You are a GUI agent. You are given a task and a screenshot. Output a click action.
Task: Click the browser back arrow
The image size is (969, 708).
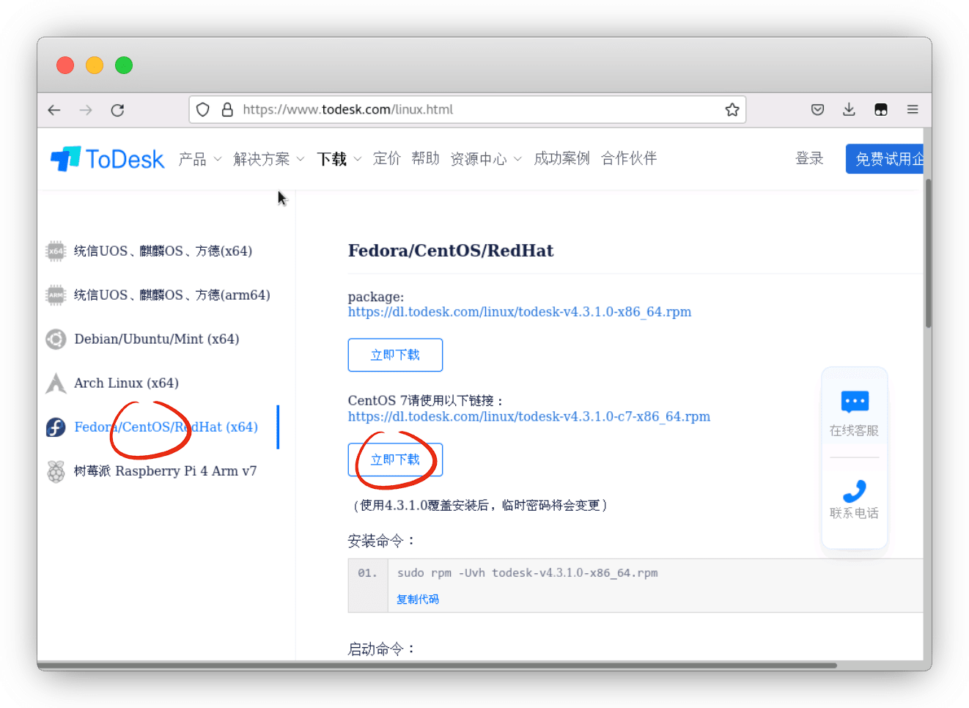tap(54, 110)
